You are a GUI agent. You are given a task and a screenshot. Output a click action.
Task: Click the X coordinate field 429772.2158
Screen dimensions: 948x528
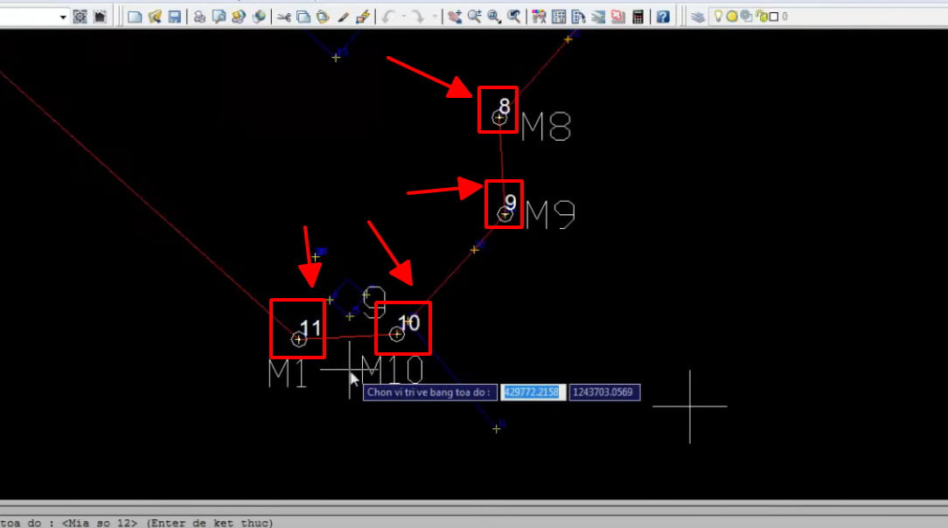coord(533,393)
